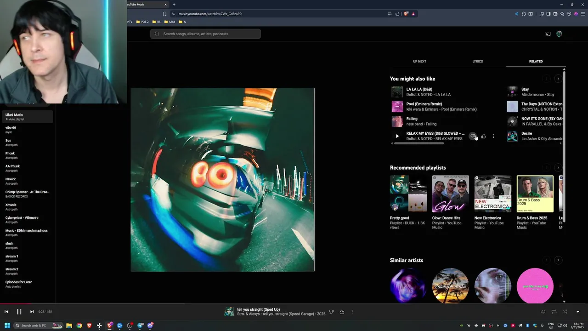Skip to the previous track
Viewport: 588px width, 331px height.
(x=6, y=312)
